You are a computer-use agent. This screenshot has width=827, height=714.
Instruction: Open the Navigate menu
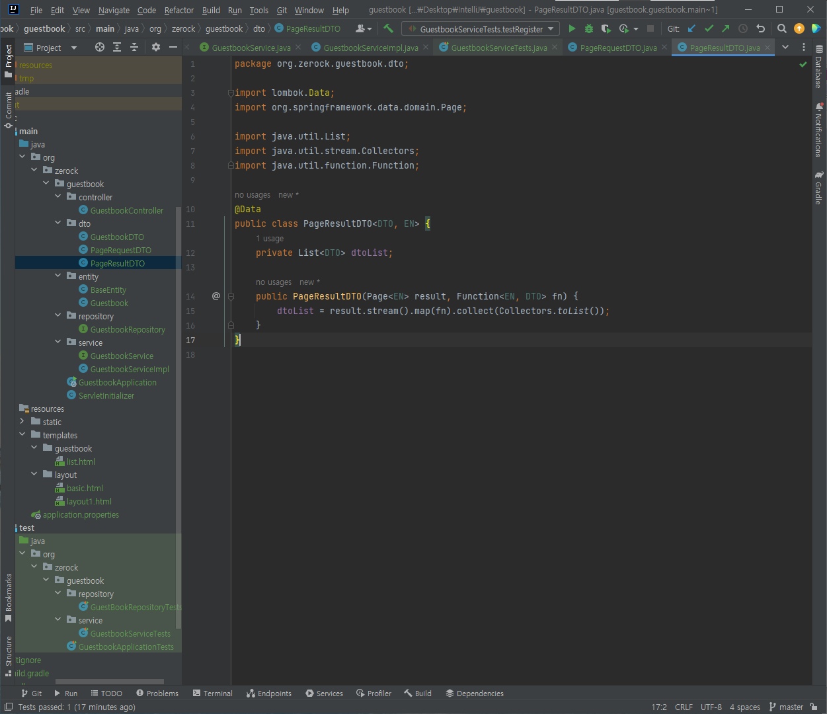point(114,10)
